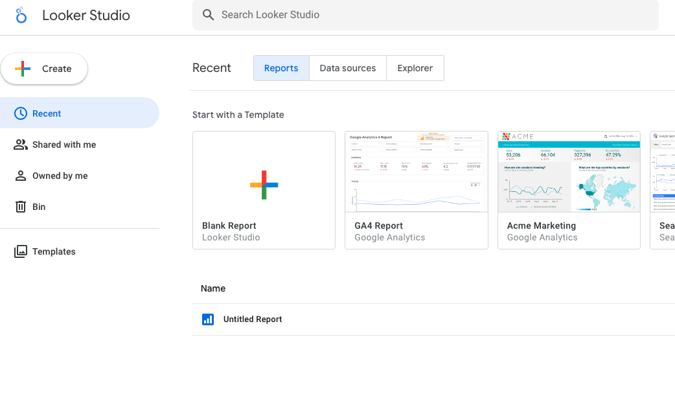Focus the Search Looker Studio field

click(x=426, y=15)
